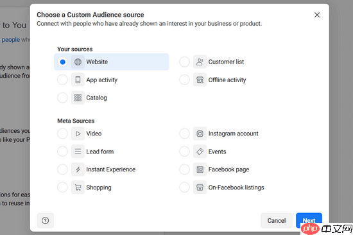The height and width of the screenshot is (235, 353).
Task: Select the Facebook page radio button
Action: coord(185,170)
